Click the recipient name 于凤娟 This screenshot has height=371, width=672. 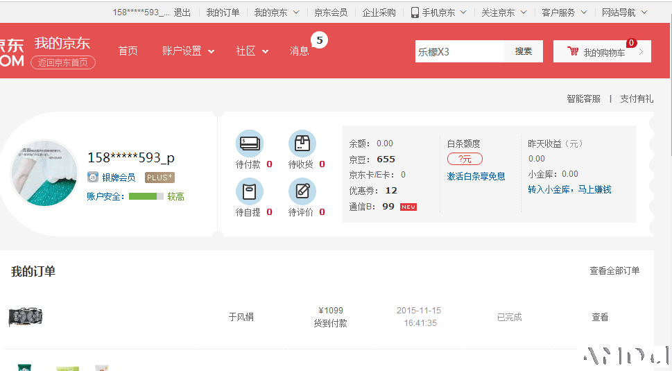[x=241, y=317]
